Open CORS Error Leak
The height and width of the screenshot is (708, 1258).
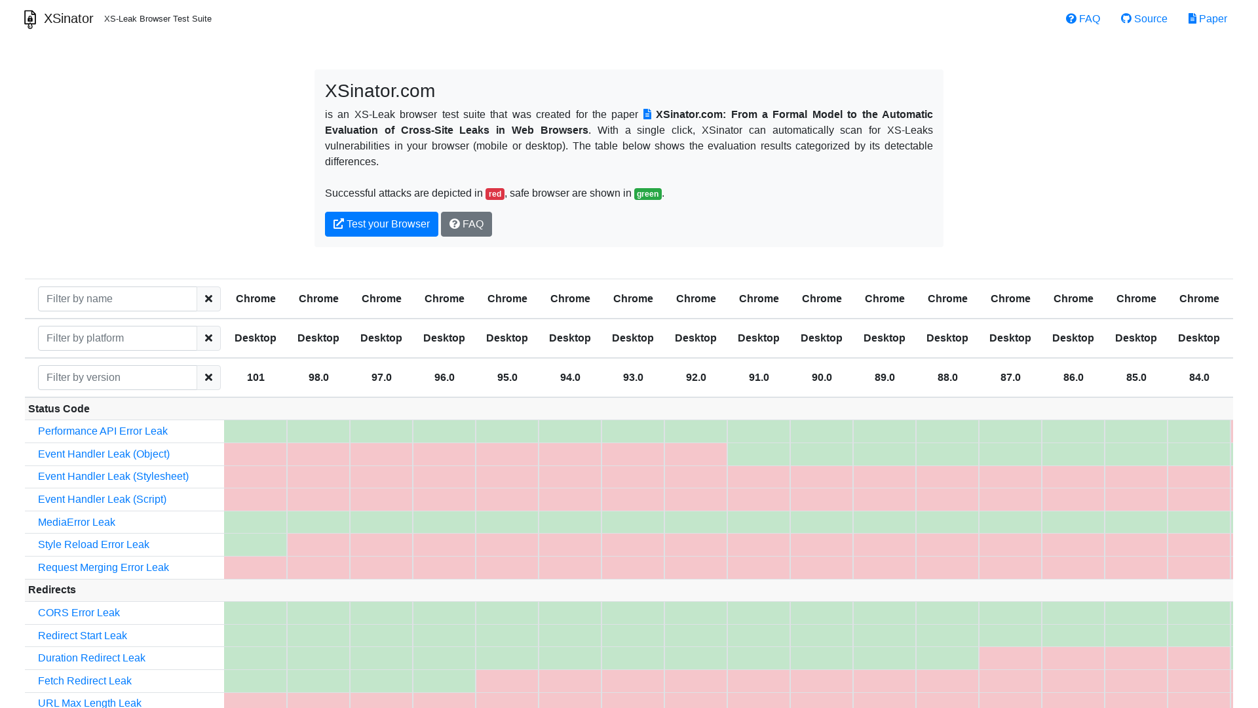(79, 613)
